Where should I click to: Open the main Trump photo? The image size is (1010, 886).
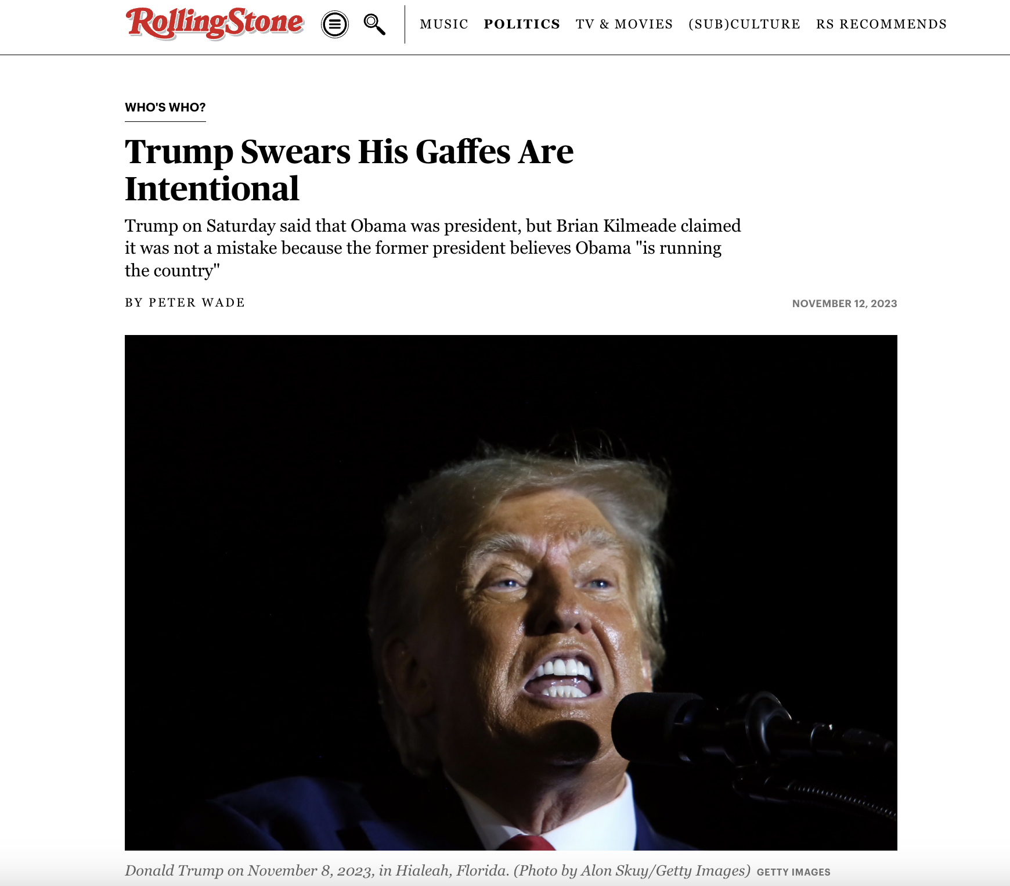[511, 592]
